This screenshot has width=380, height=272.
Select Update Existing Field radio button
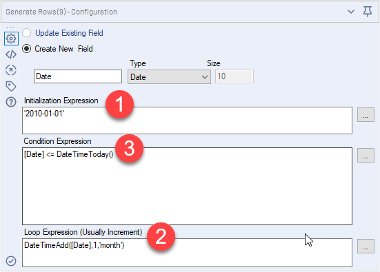(27, 33)
